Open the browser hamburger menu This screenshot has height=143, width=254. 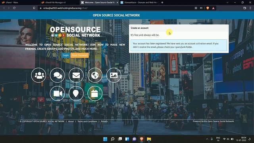(x=250, y=8)
